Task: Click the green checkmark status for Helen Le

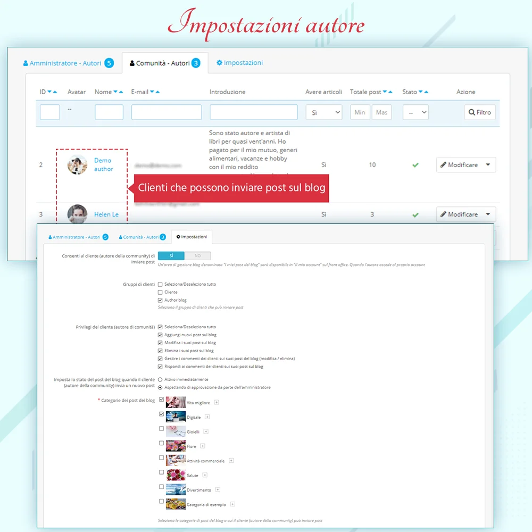Action: point(415,214)
